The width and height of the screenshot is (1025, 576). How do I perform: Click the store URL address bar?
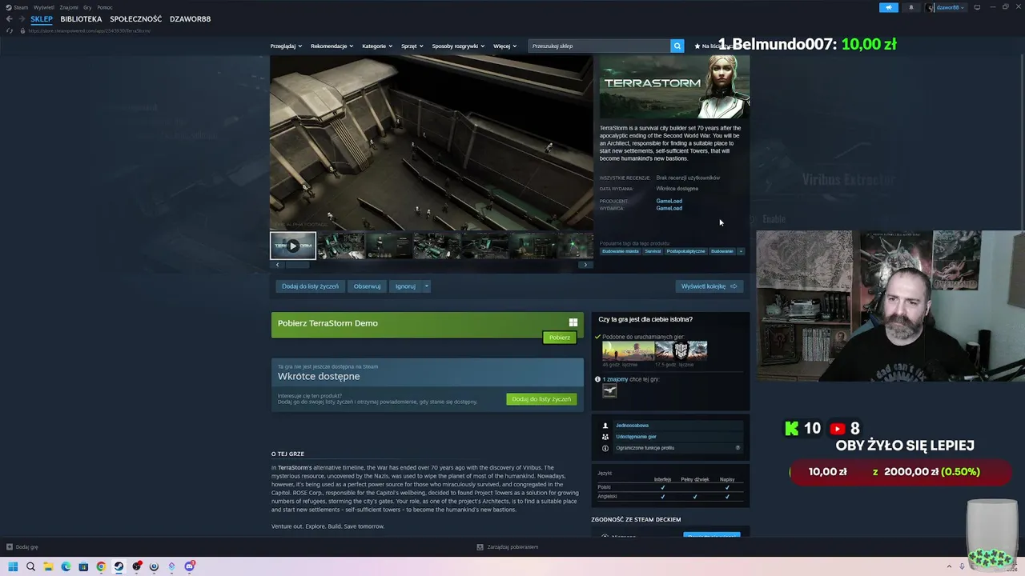pyautogui.click(x=89, y=30)
